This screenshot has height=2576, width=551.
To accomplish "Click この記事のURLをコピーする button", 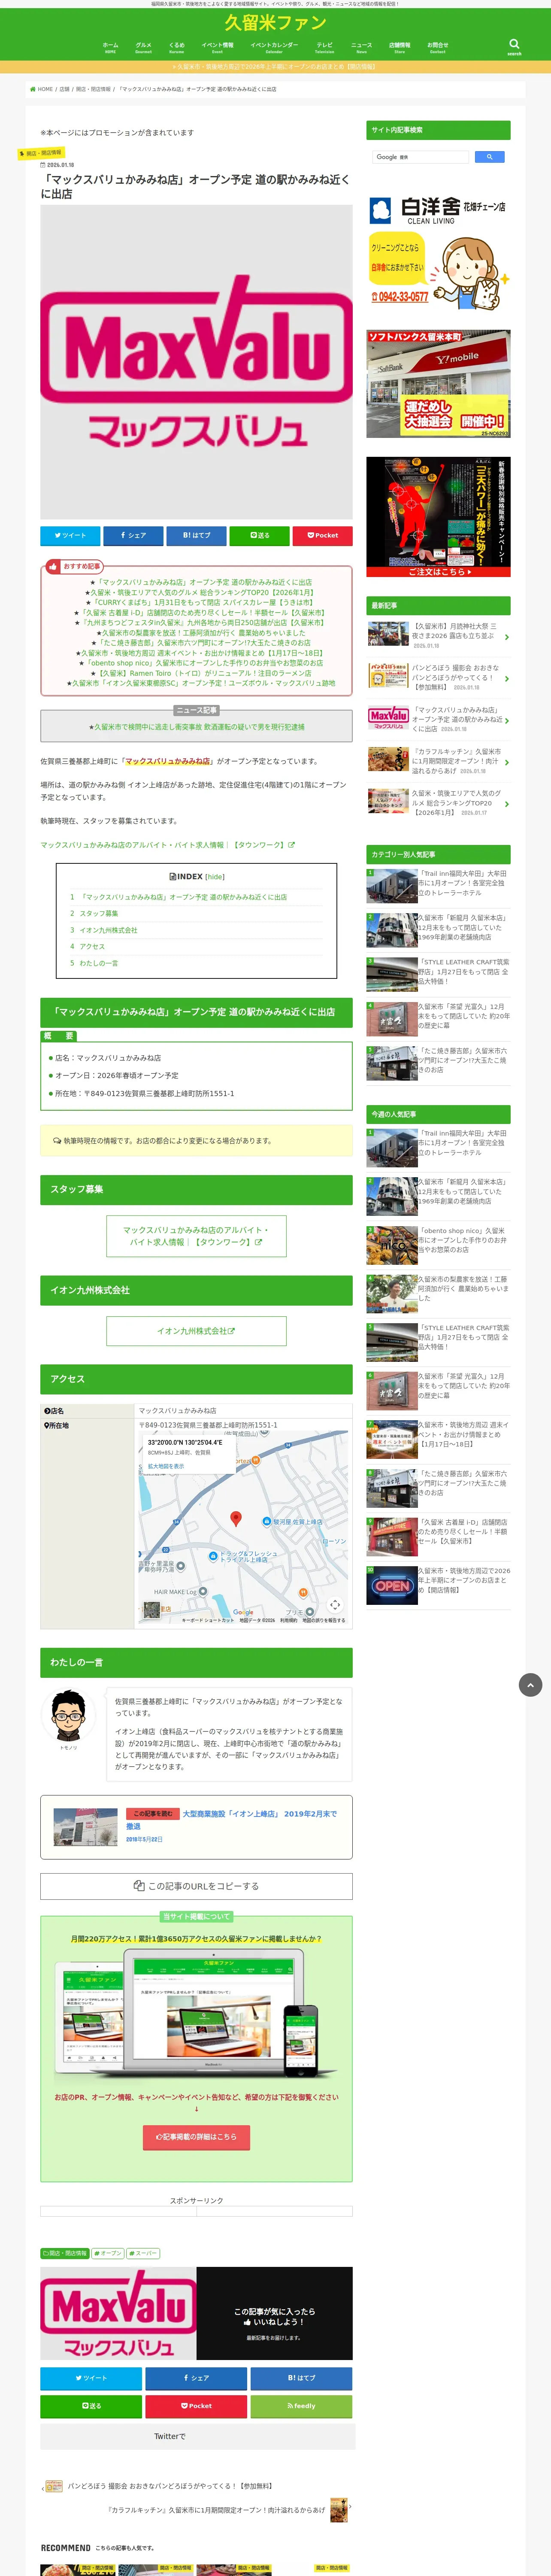I will click(x=196, y=1886).
